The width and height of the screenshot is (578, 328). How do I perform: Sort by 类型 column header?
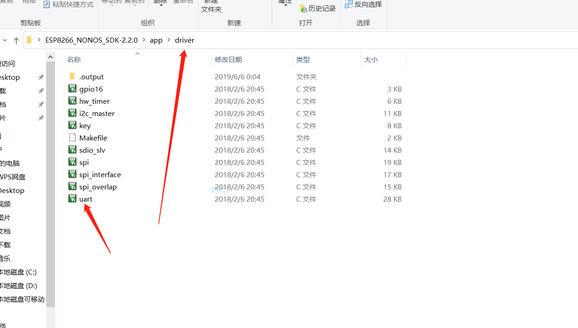point(303,59)
